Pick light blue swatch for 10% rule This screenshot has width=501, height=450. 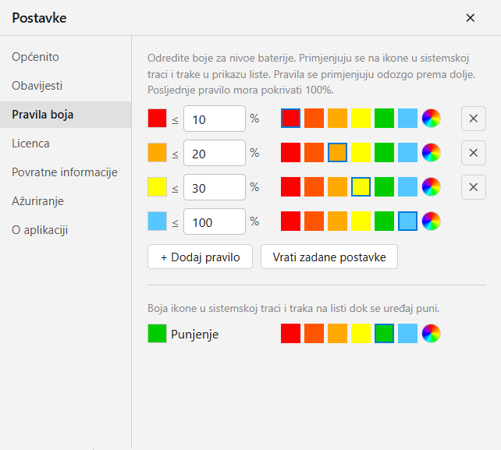click(407, 119)
